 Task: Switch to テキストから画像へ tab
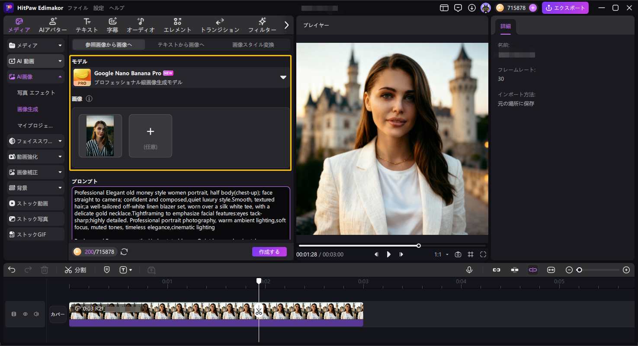tap(181, 45)
